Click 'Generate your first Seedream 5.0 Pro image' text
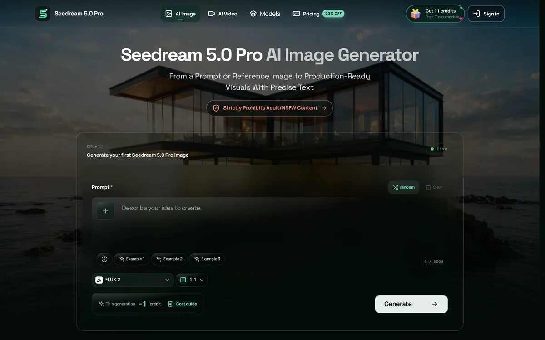The width and height of the screenshot is (545, 340). 138,155
